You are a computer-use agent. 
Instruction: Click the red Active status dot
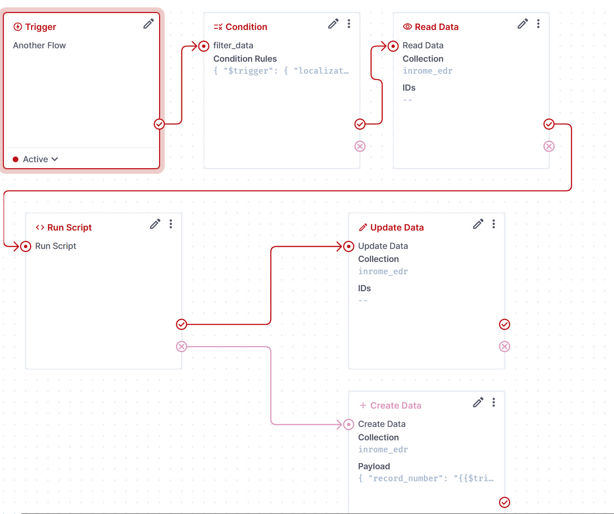tap(16, 159)
